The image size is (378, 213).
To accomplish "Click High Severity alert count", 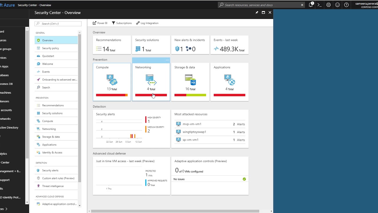I will [x=149, y=121].
